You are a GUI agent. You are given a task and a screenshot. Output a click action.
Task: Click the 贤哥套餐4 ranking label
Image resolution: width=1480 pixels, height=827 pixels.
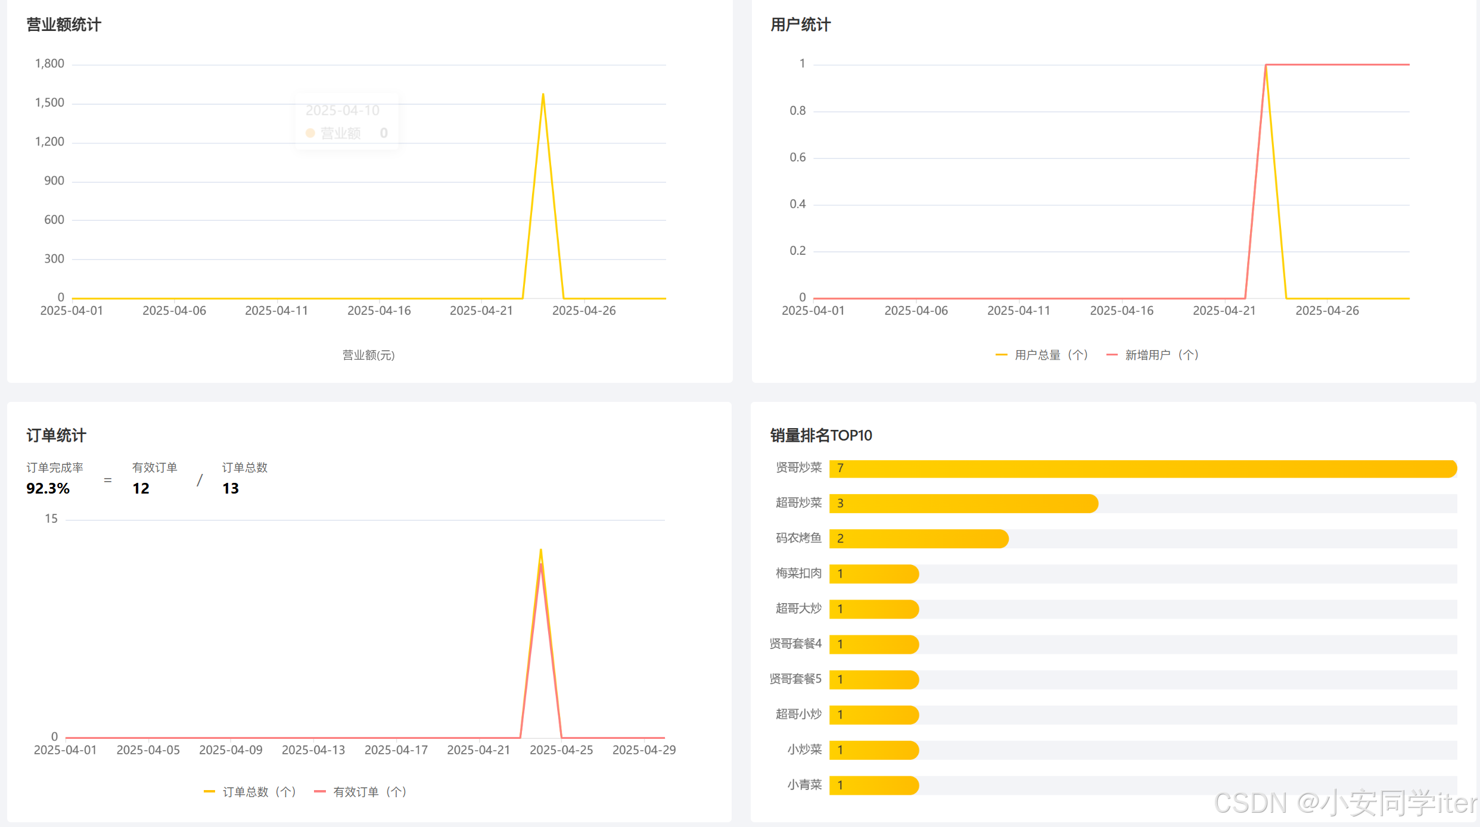(x=795, y=644)
